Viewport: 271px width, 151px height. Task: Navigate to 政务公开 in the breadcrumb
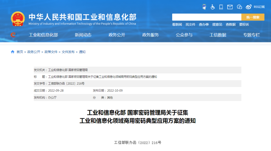click(x=33, y=52)
